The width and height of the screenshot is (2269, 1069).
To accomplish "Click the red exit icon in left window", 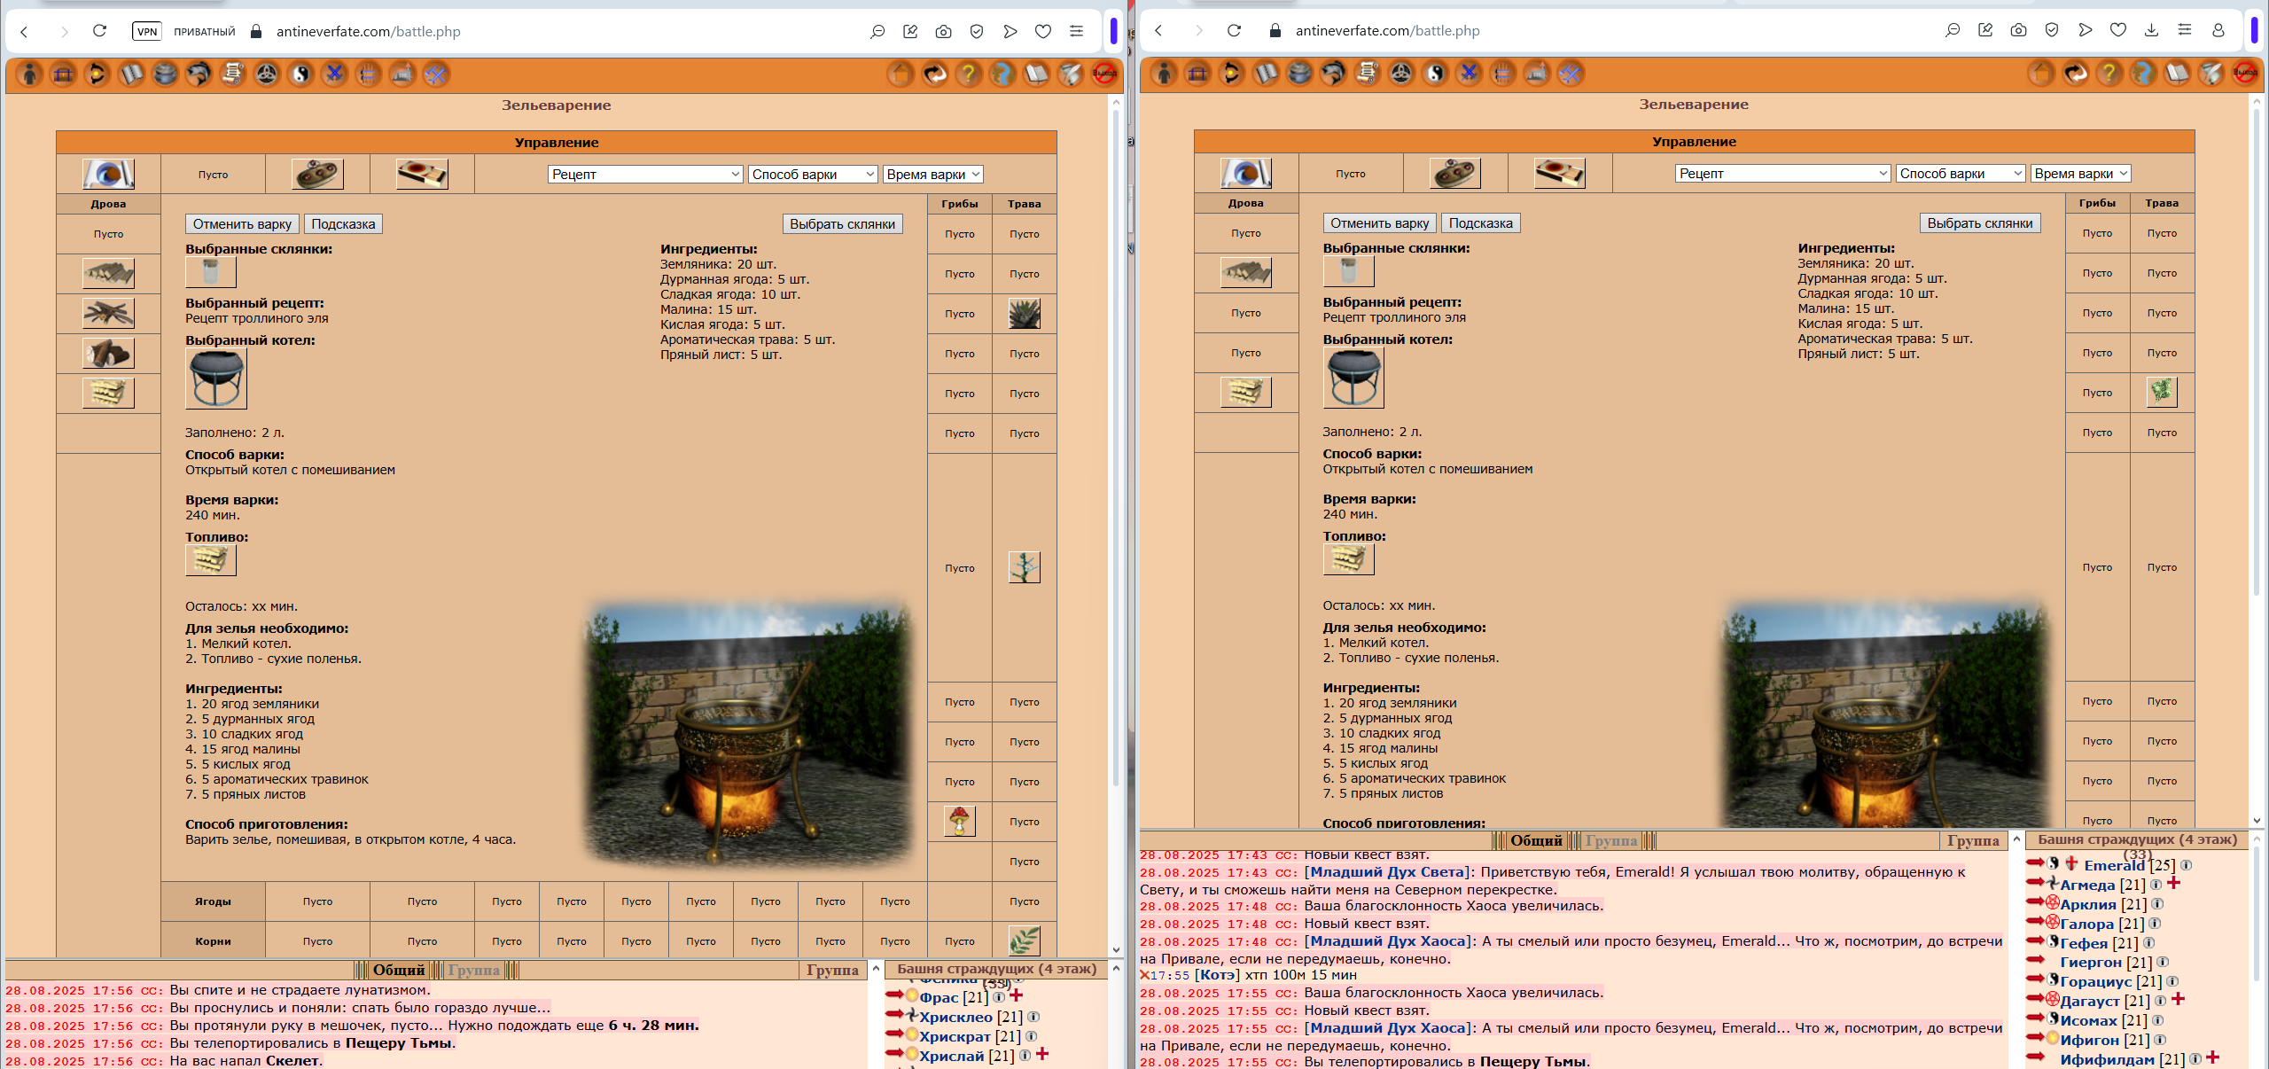I will point(1104,74).
